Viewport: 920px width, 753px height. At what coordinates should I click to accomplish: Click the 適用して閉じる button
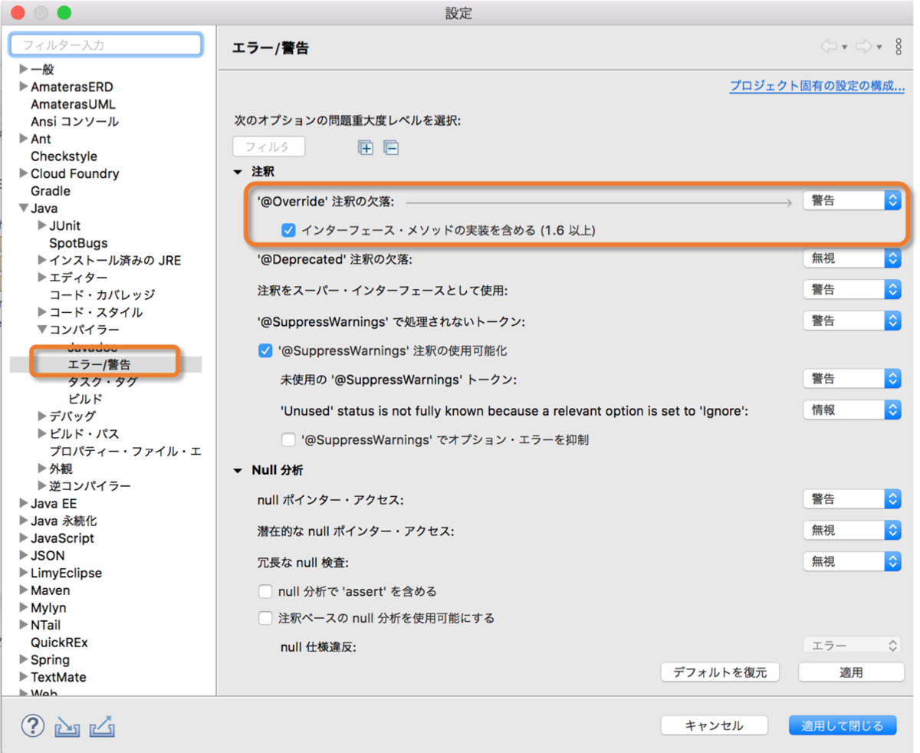pos(842,725)
